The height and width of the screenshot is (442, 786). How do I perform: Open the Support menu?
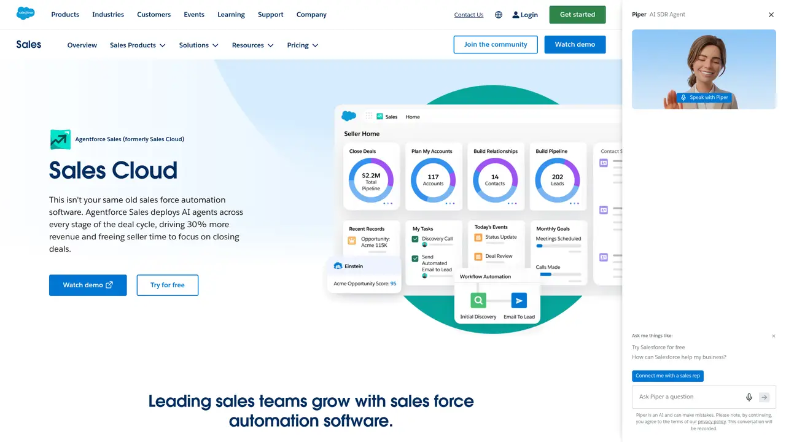tap(271, 15)
